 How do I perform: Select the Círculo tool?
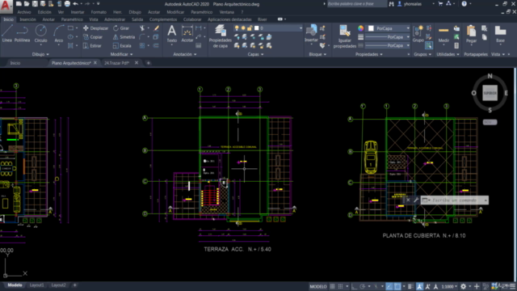pyautogui.click(x=41, y=33)
